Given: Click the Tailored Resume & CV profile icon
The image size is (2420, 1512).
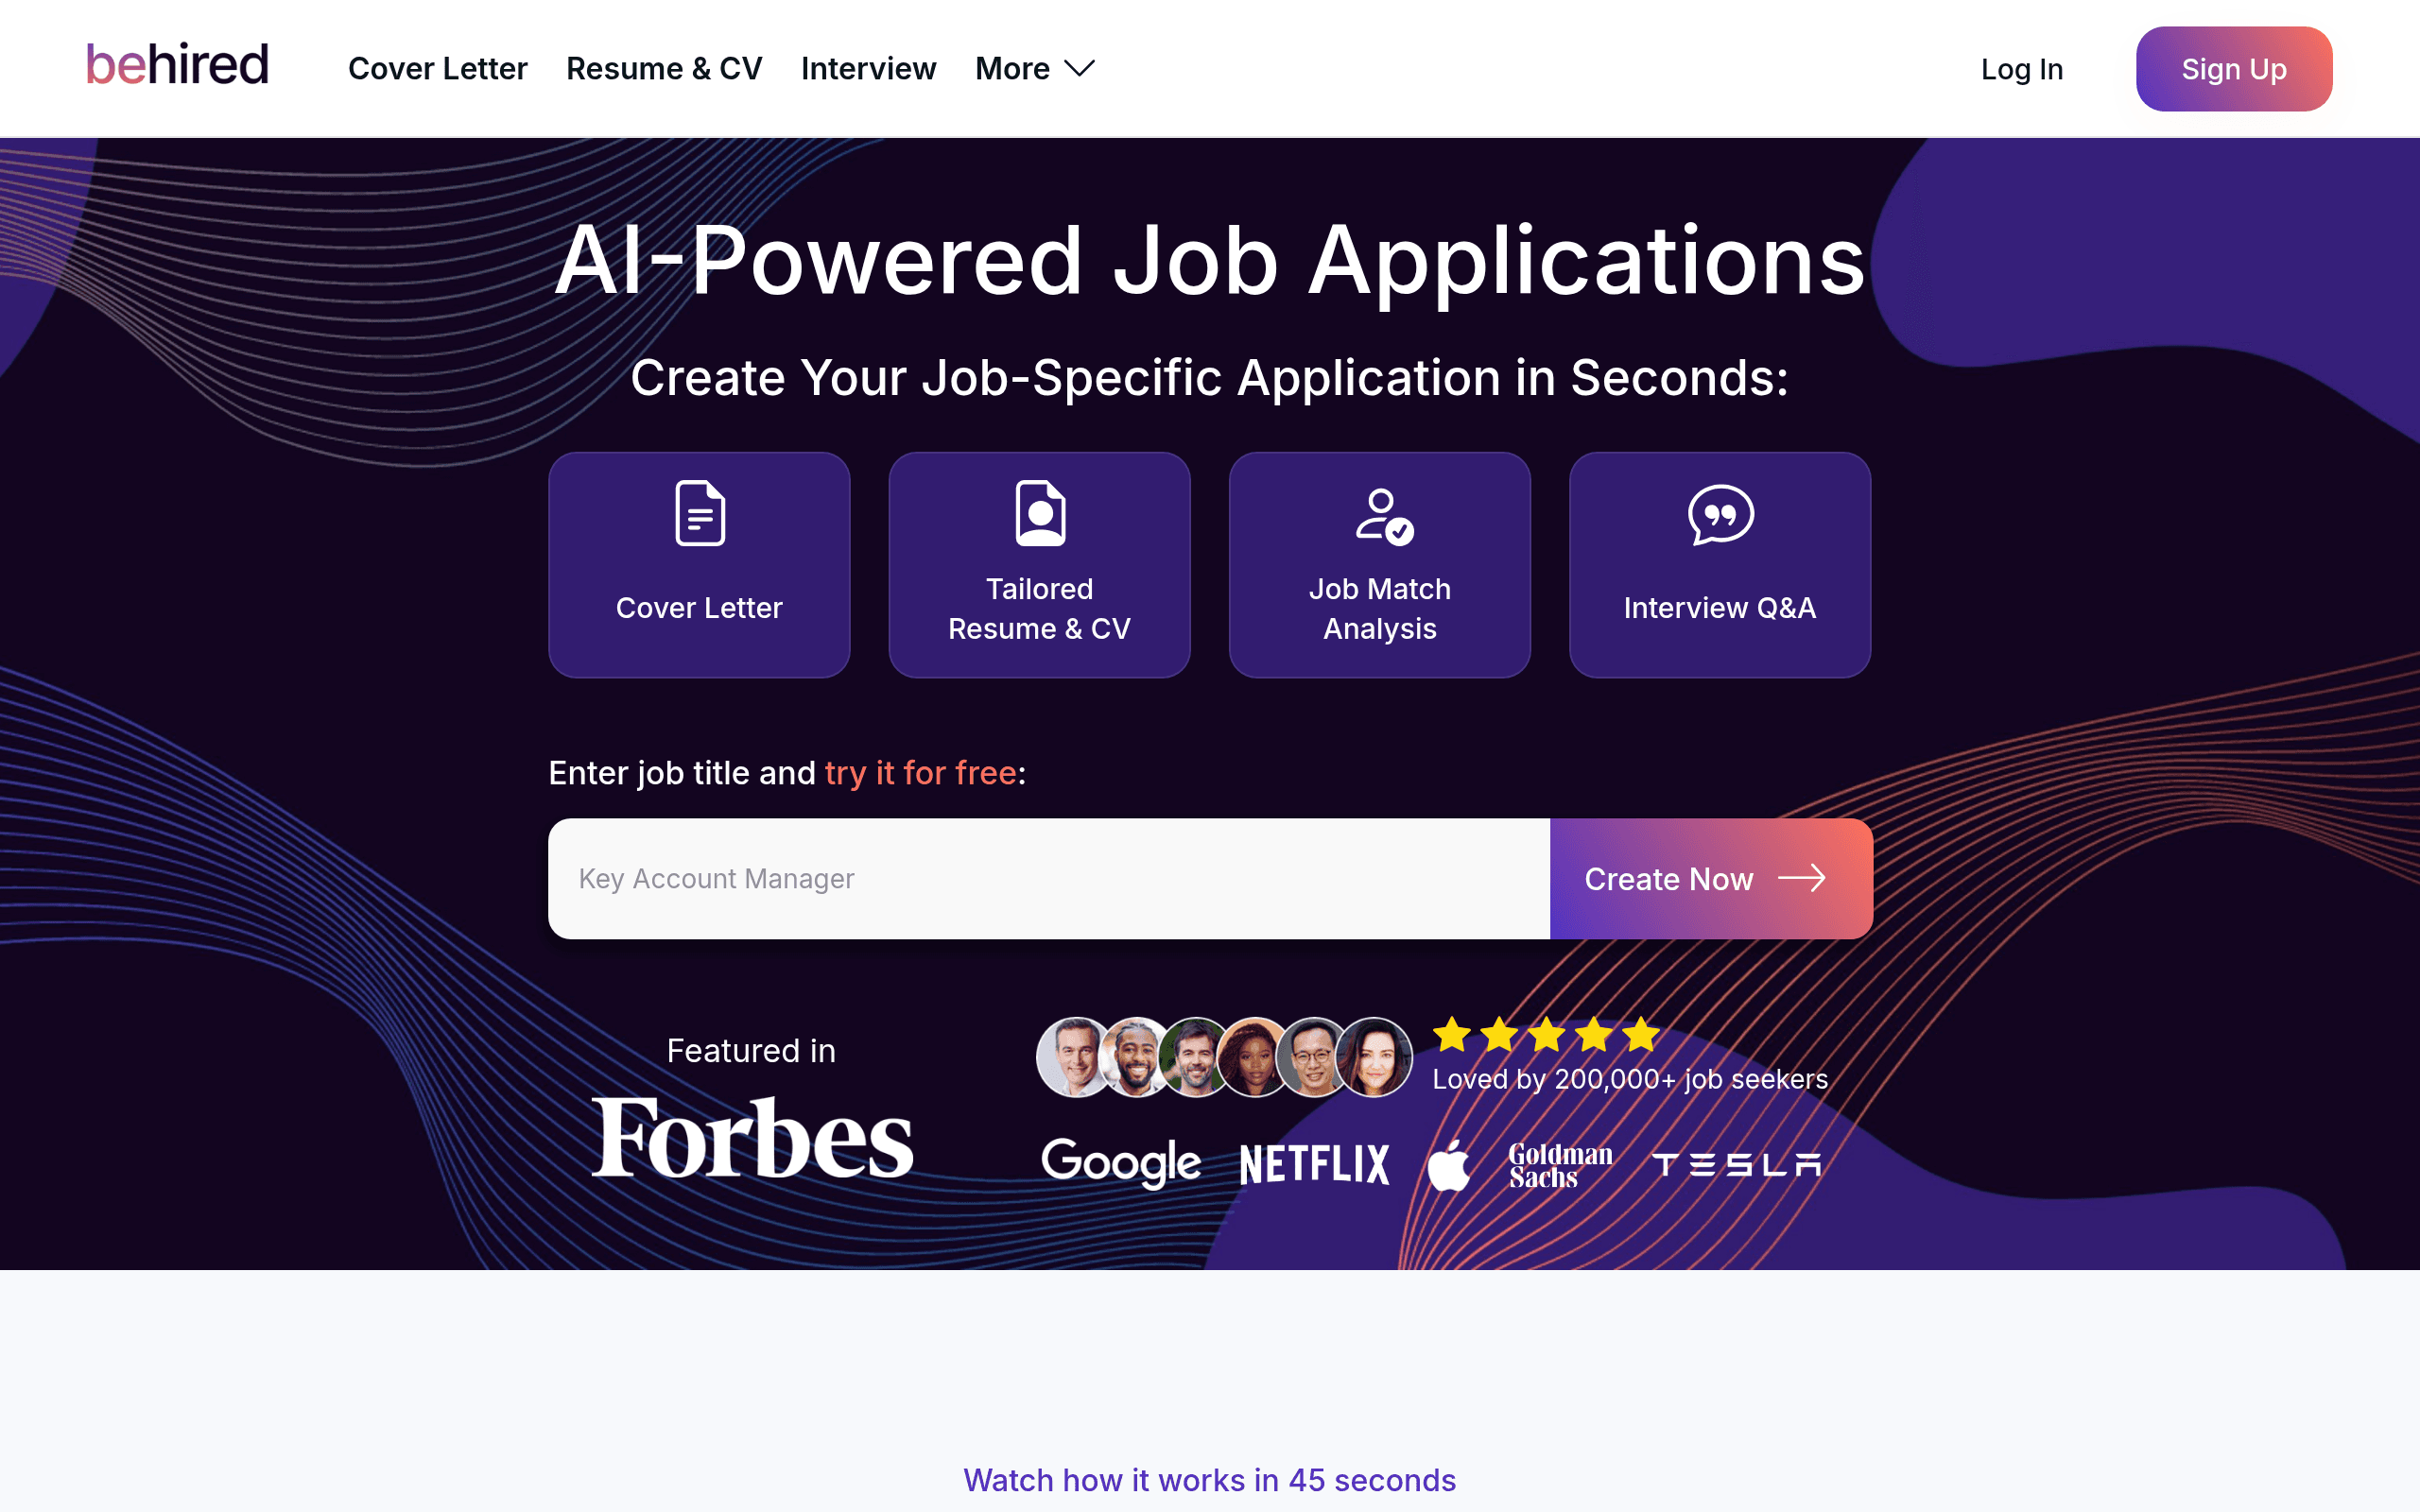Looking at the screenshot, I should click(1040, 513).
